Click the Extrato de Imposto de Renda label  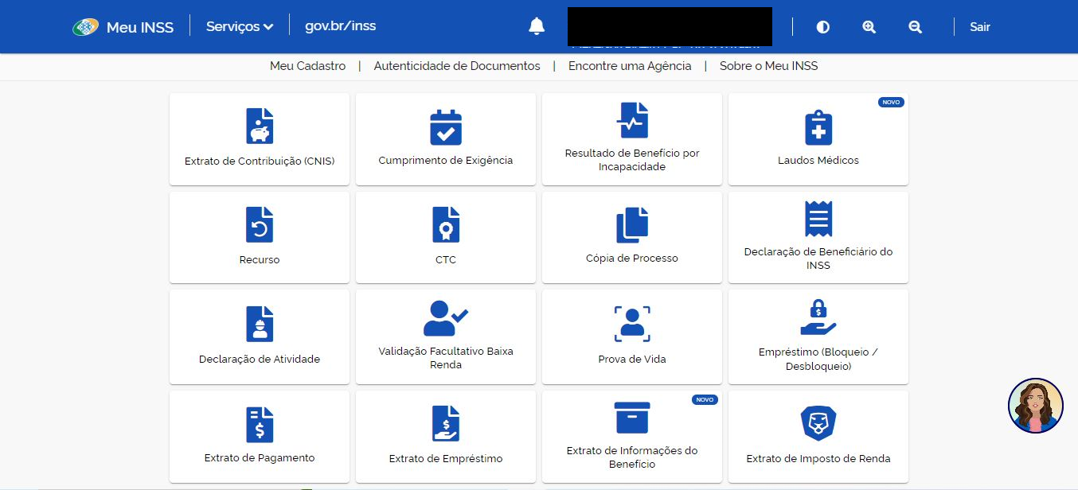pos(818,459)
